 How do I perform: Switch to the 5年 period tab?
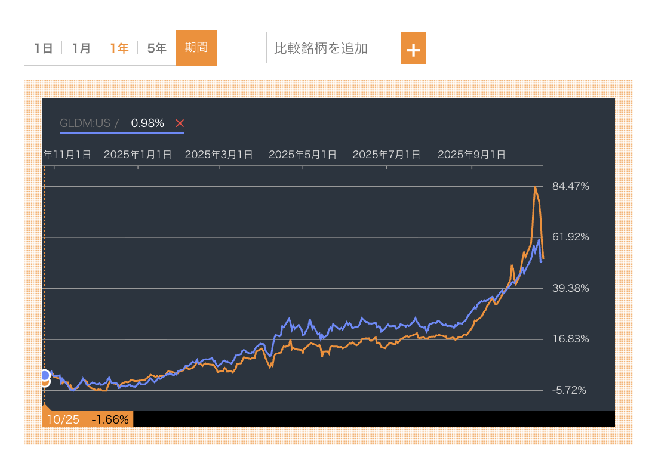tap(156, 48)
